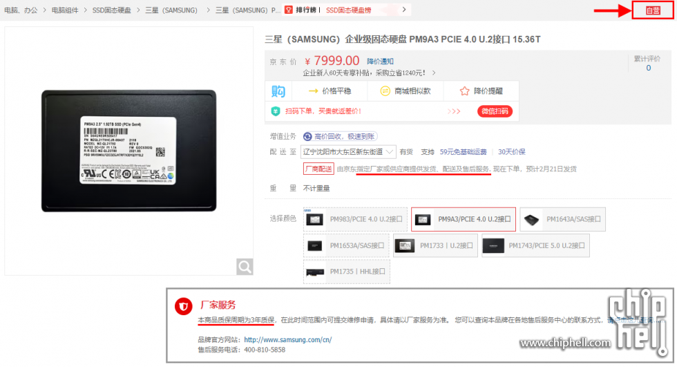
Task: Open the http://www.samsung.com/cn/ brand website link
Action: 288,340
